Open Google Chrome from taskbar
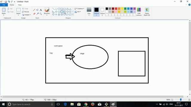191x107 pixels. 86,104
